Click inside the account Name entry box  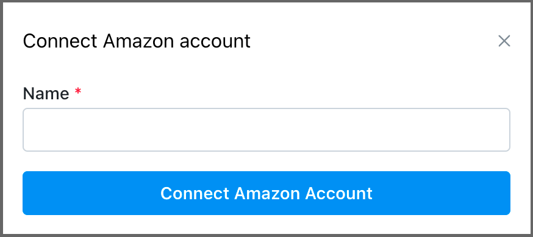point(266,130)
